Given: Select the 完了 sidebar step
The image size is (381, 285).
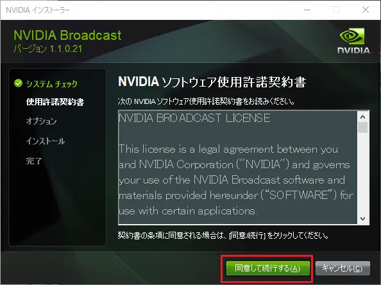Looking at the screenshot, I should [34, 160].
